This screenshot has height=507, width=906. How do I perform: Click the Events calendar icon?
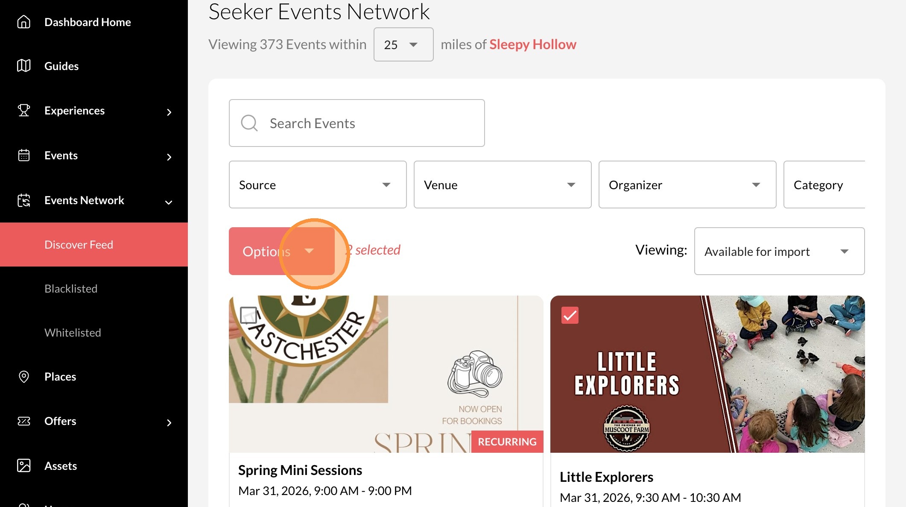[24, 155]
